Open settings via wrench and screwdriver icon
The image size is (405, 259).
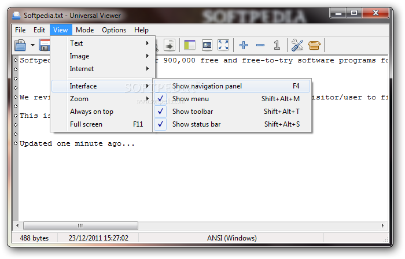point(297,45)
